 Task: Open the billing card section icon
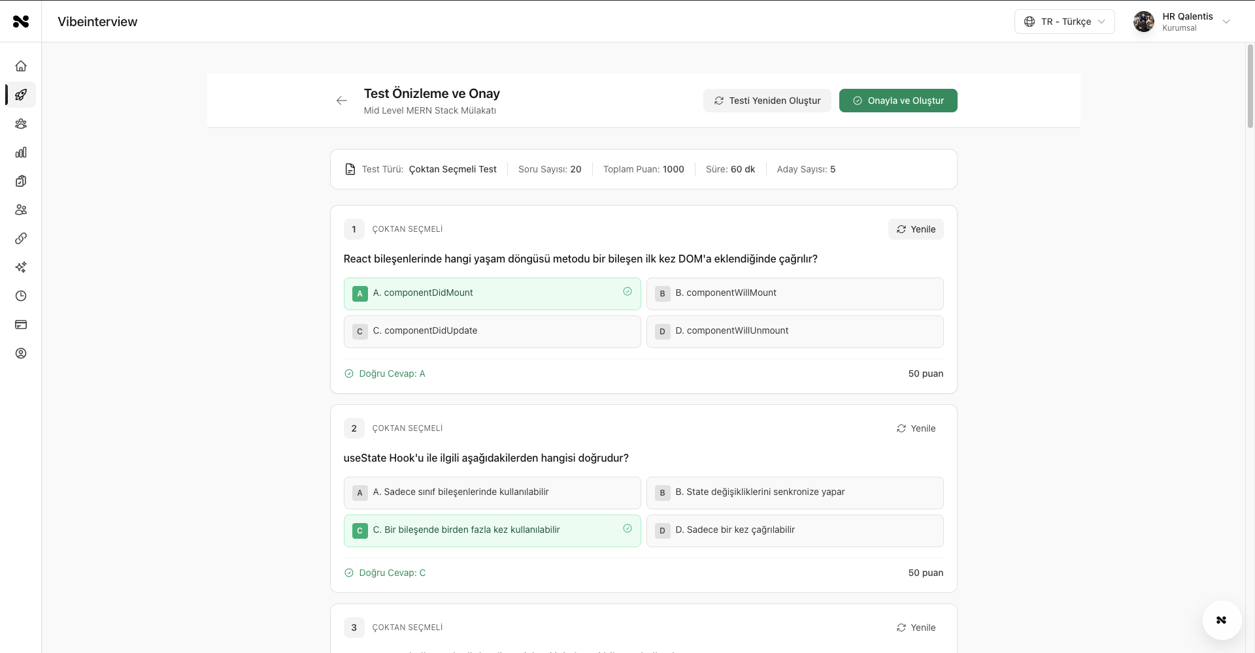21,325
